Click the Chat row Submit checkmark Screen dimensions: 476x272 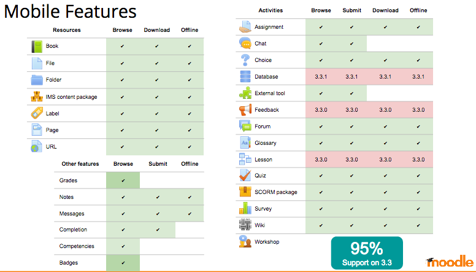coord(351,44)
